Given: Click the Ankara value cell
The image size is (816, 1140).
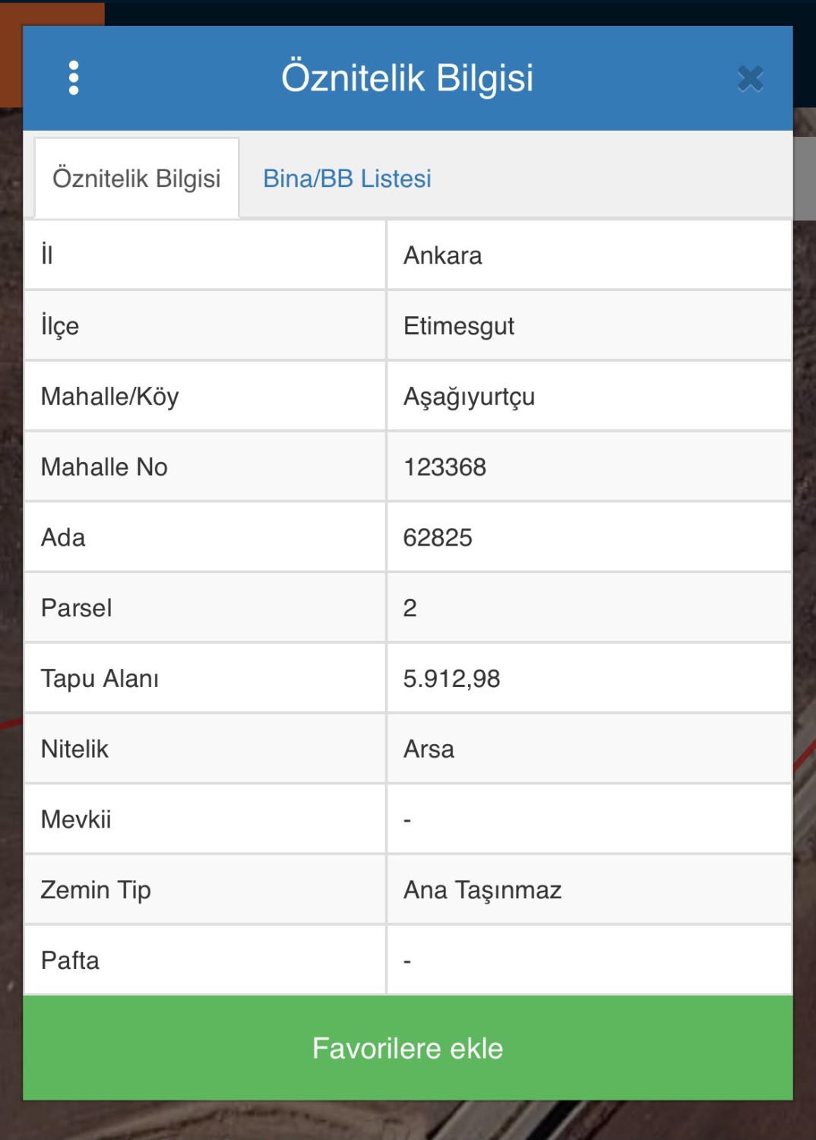Looking at the screenshot, I should click(x=589, y=255).
